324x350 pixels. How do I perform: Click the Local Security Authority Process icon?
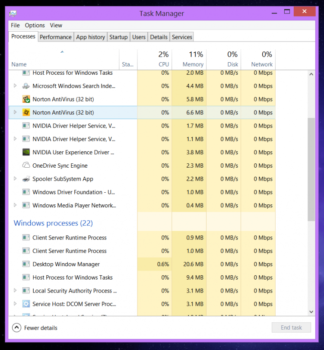click(x=26, y=291)
